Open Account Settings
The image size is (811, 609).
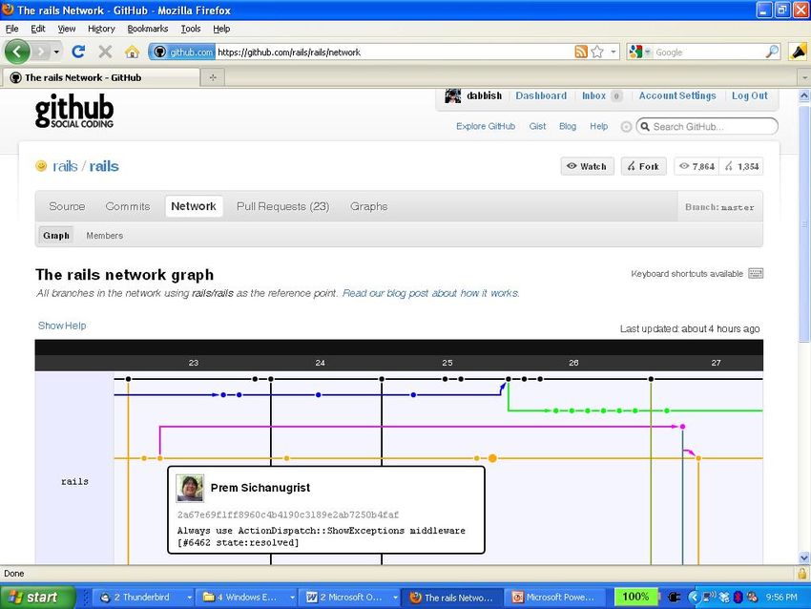tap(677, 95)
